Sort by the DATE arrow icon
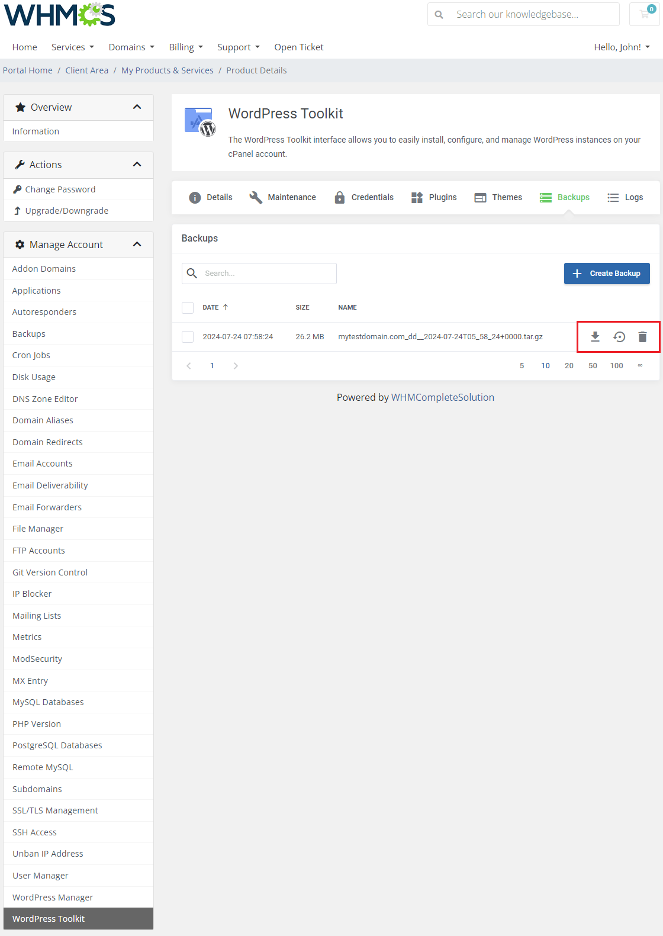The image size is (663, 936). coord(226,307)
